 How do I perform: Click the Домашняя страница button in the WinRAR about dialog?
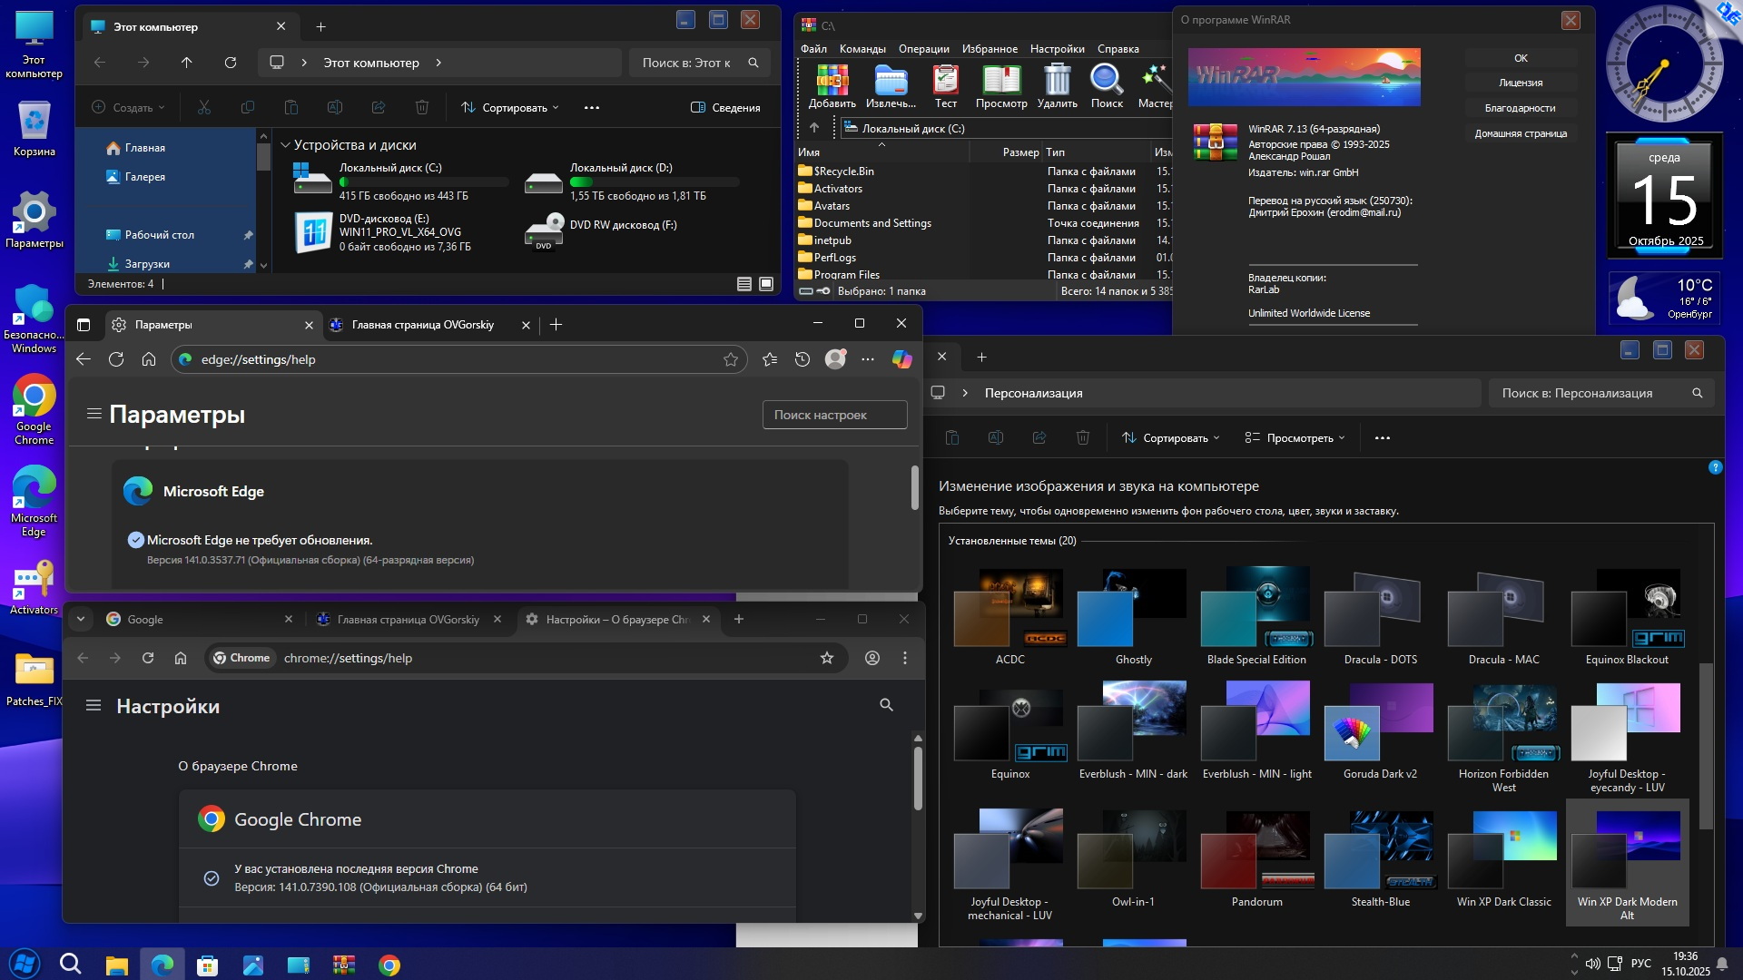coord(1520,133)
